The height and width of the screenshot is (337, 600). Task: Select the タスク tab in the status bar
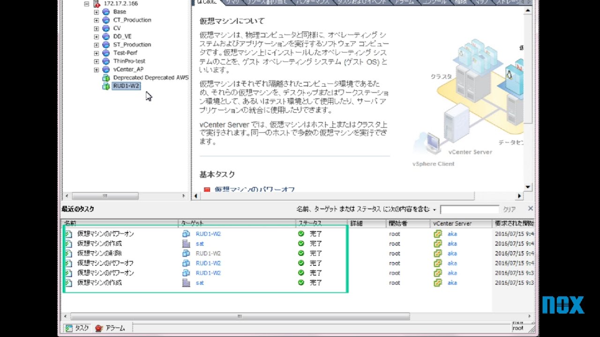(x=77, y=328)
